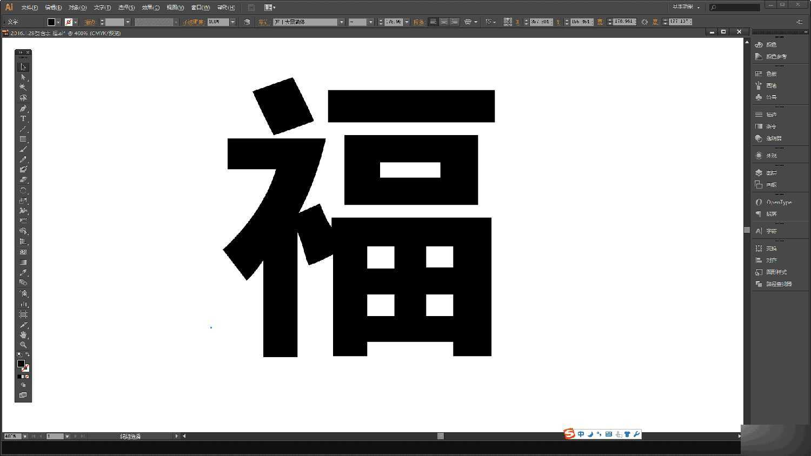This screenshot has height=456, width=811.
Task: Click the Arrange Documents button in app bar
Action: click(269, 7)
